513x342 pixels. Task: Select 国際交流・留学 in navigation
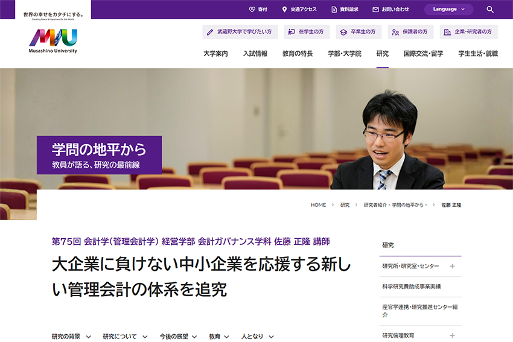[x=423, y=54]
